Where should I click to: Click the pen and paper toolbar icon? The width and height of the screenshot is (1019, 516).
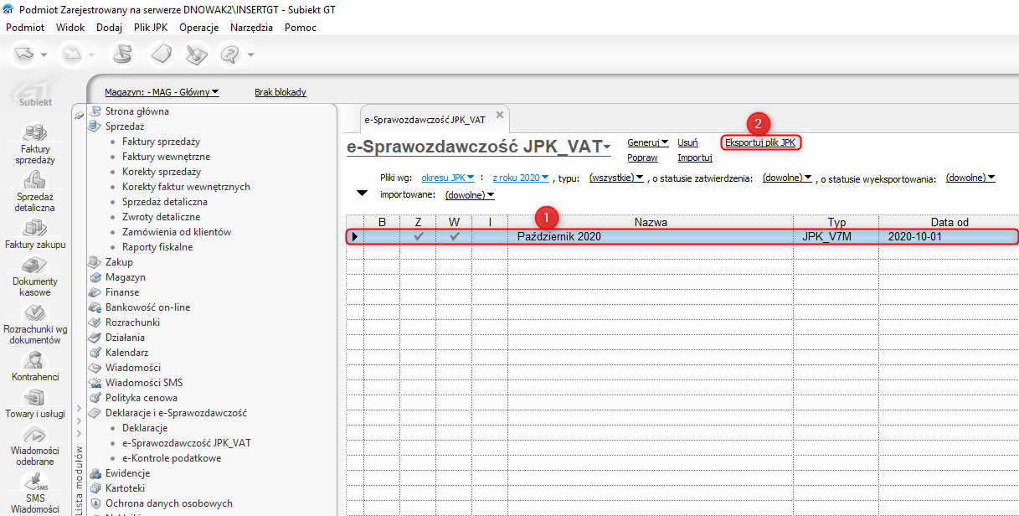[x=196, y=55]
